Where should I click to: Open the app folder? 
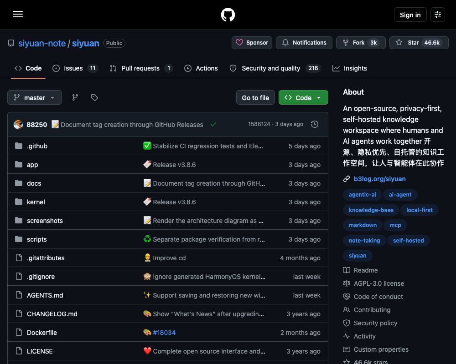(32, 165)
